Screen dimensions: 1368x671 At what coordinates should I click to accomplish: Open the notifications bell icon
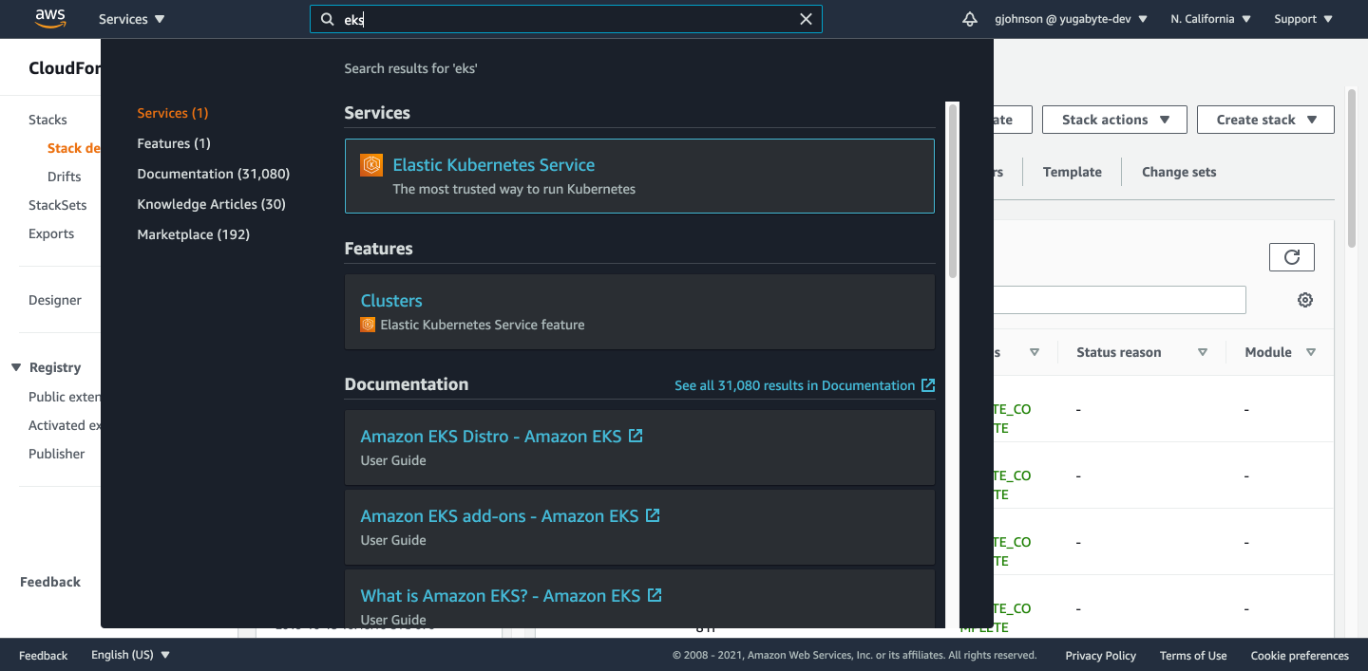point(969,19)
